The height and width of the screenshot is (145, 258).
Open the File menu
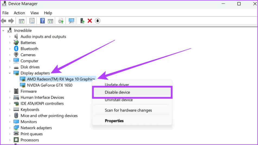point(5,13)
